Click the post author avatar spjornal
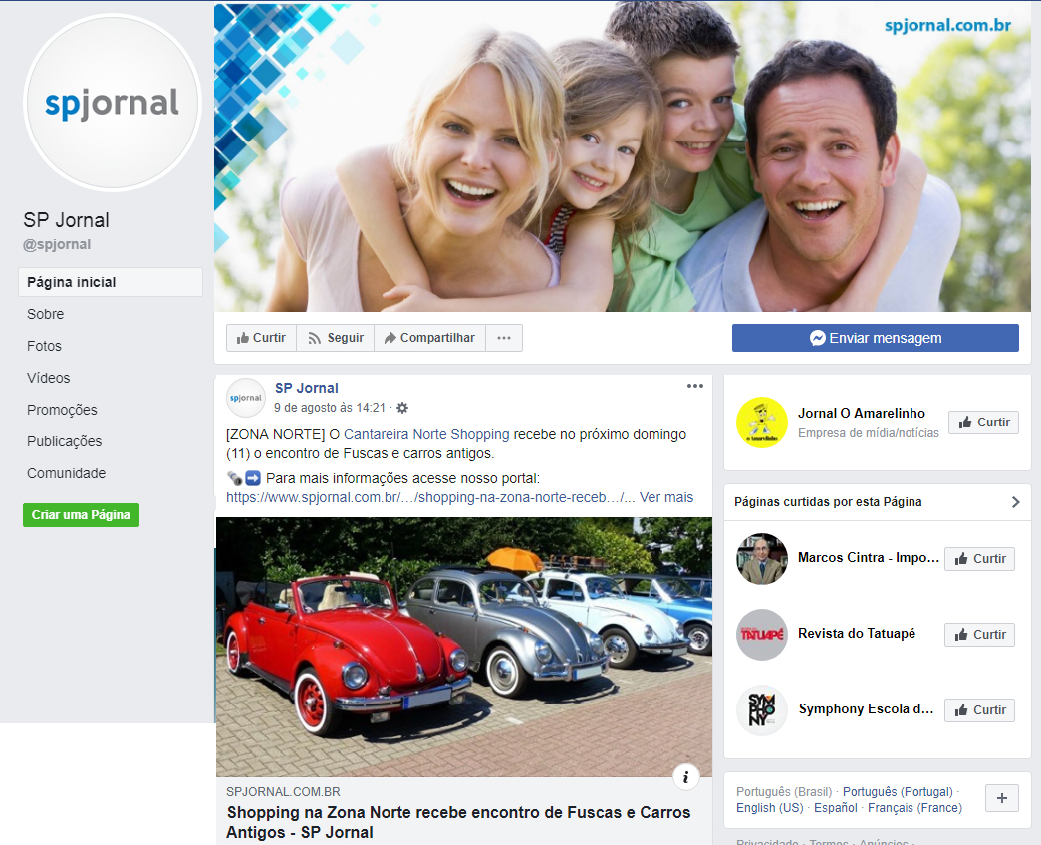The image size is (1041, 845). (x=246, y=398)
